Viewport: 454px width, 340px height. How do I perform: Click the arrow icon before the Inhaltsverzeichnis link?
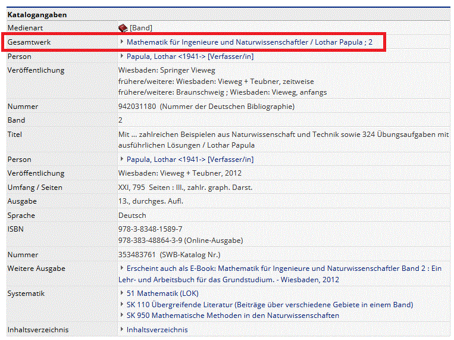[x=122, y=329]
